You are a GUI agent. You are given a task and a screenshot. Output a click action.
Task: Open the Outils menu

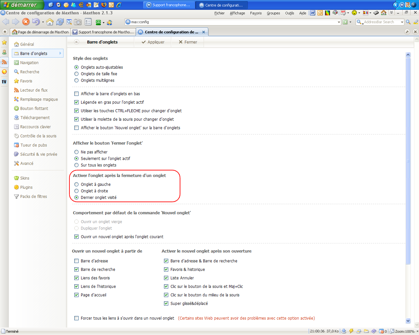[290, 13]
